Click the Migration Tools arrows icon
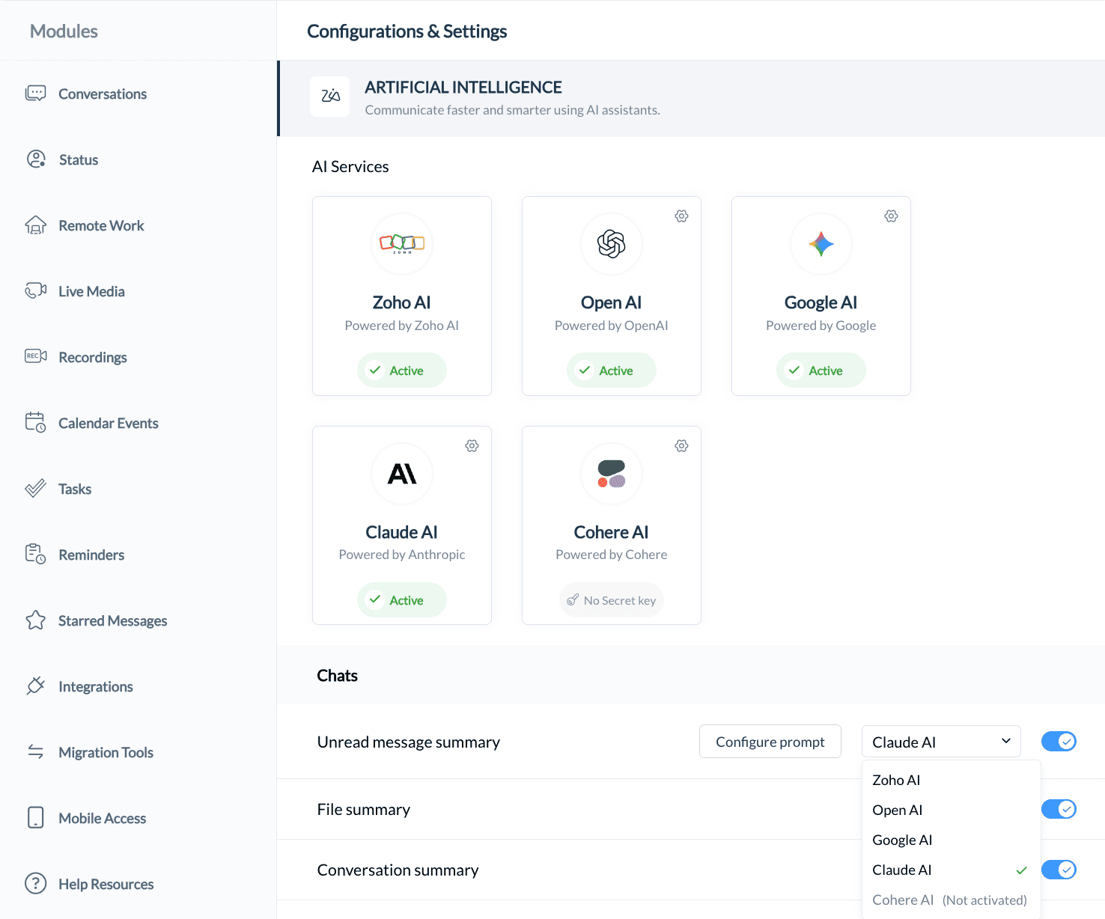Screen dimensions: 1105x919 tap(36, 751)
